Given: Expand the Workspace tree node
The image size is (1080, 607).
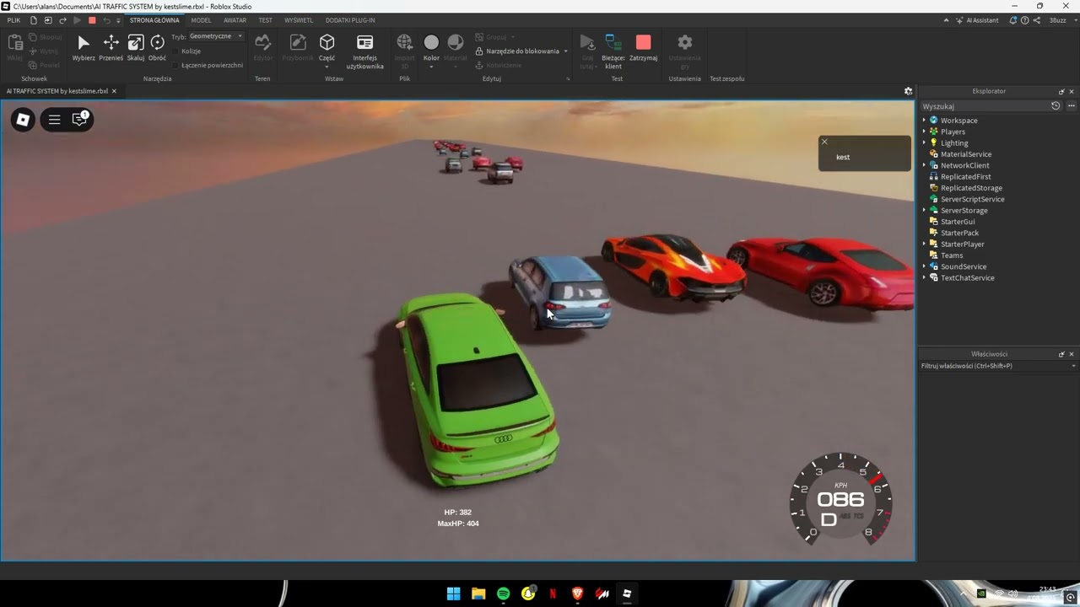Looking at the screenshot, I should (x=924, y=121).
